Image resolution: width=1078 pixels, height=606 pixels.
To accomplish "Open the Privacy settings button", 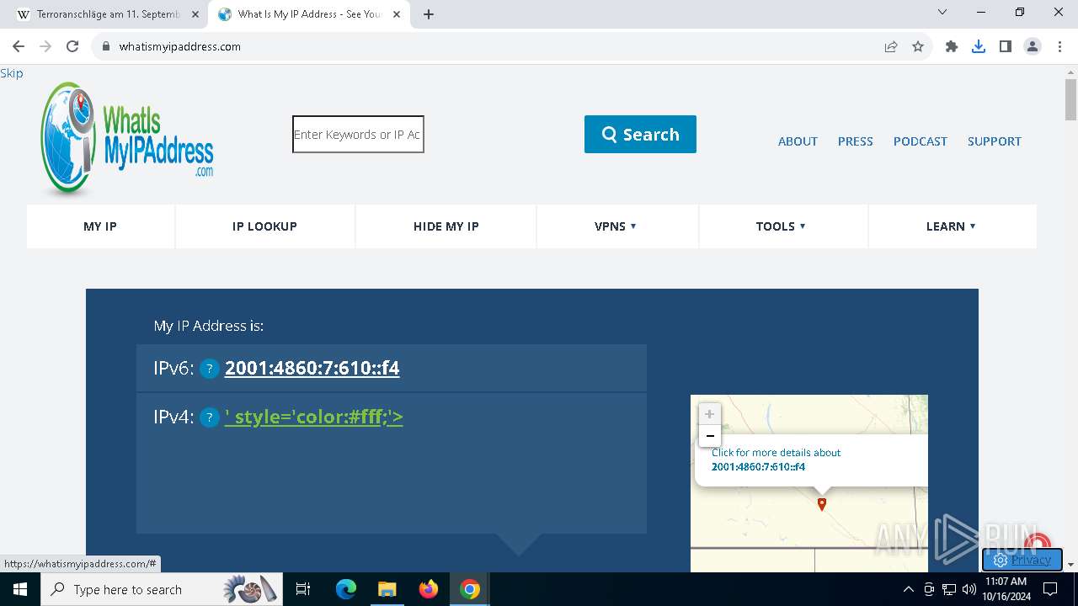I will [x=1022, y=560].
